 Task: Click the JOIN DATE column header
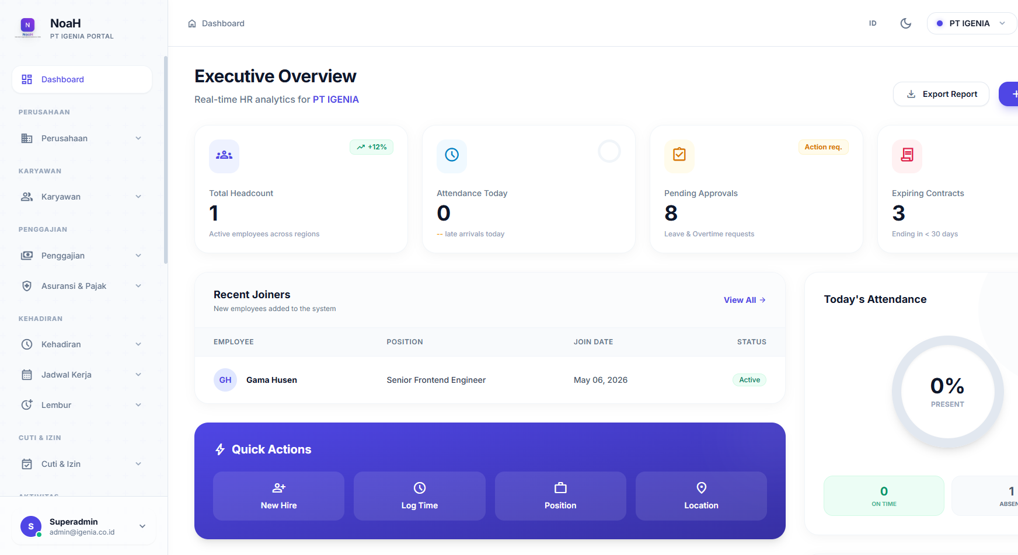(593, 342)
